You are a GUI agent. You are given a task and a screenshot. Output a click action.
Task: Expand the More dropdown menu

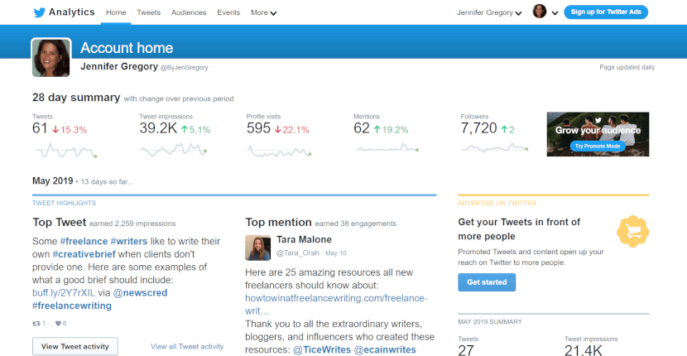coord(264,12)
